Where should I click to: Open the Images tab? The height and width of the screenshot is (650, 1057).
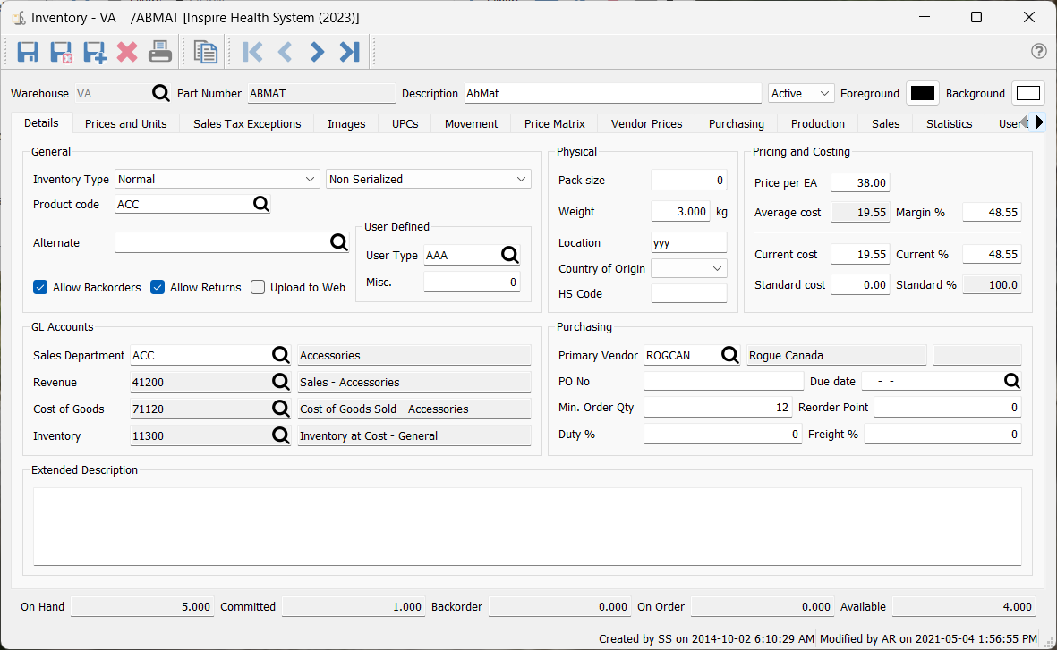pyautogui.click(x=346, y=124)
